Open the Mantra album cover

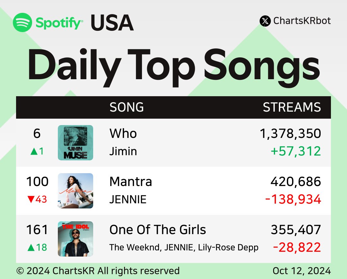pyautogui.click(x=76, y=191)
